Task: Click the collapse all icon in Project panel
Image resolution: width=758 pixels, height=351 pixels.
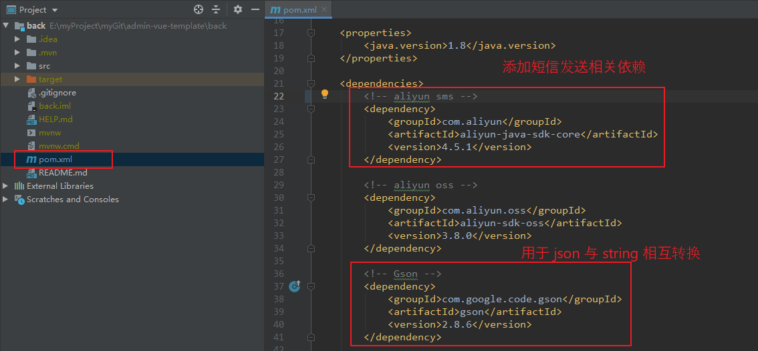Action: pos(216,9)
